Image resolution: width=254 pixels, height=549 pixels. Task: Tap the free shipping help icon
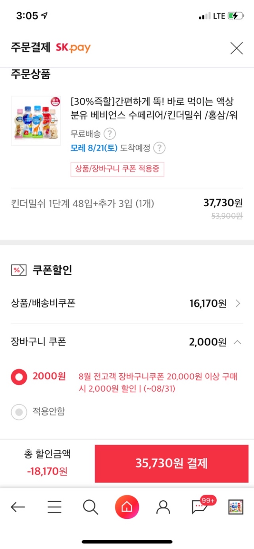tap(110, 133)
